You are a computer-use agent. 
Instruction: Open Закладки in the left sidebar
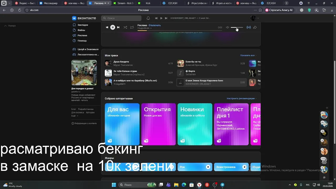[83, 25]
